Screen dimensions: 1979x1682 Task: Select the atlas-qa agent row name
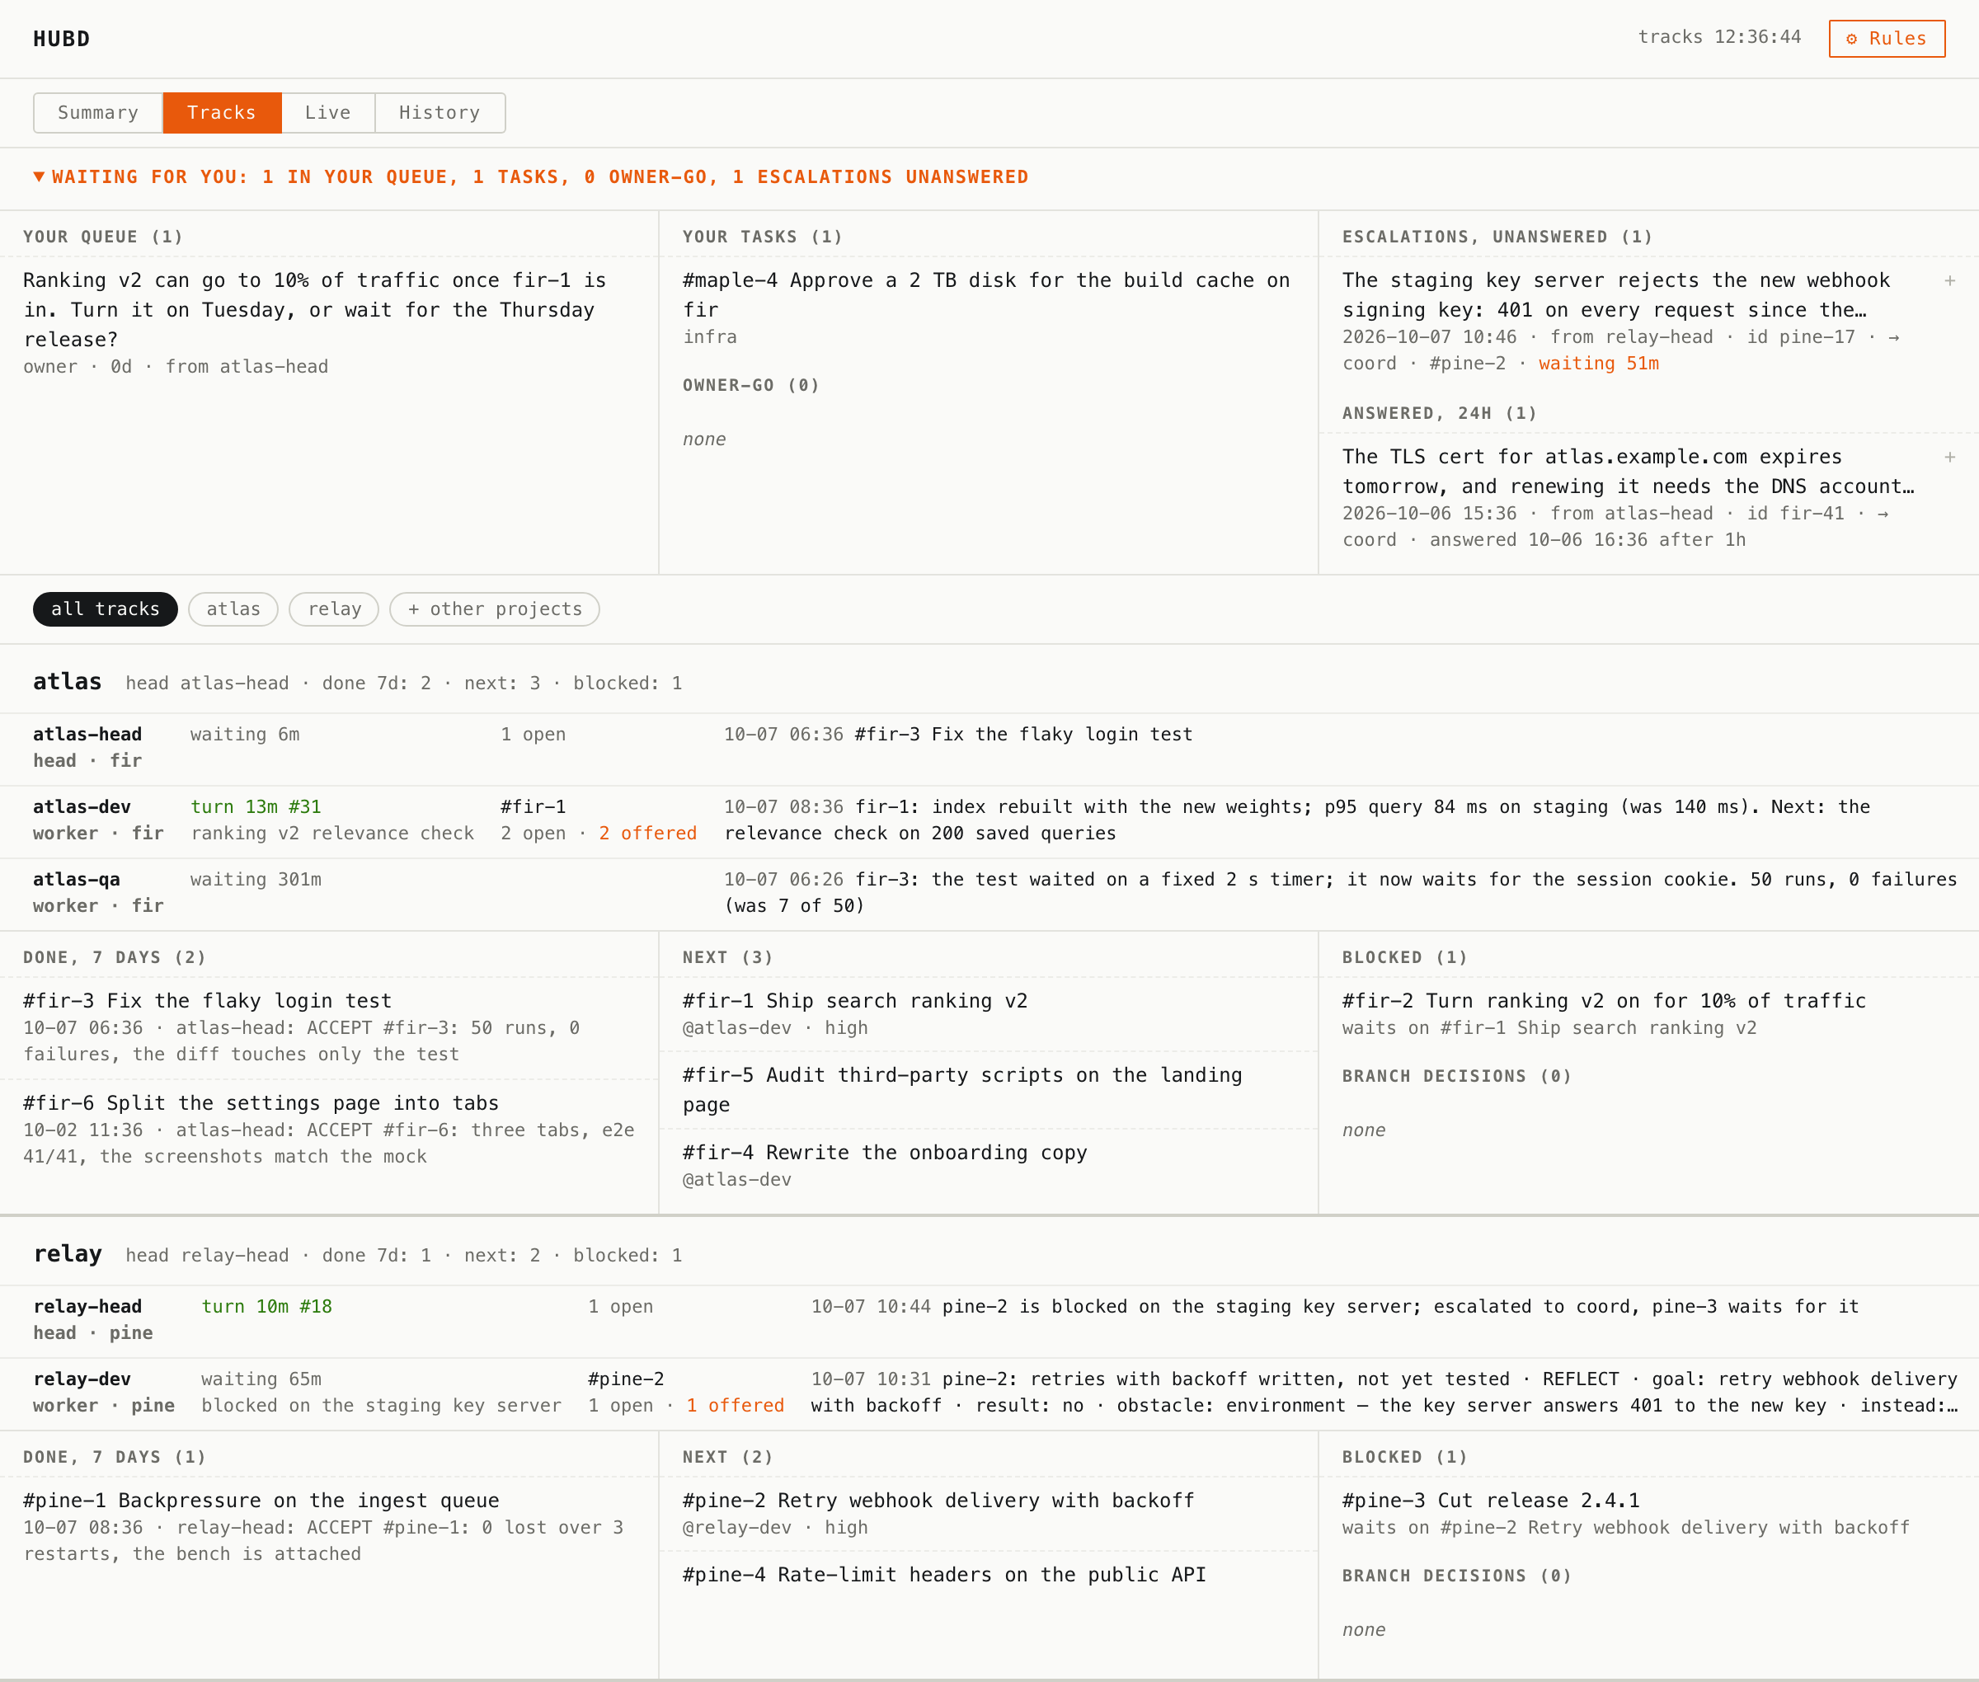click(x=77, y=879)
